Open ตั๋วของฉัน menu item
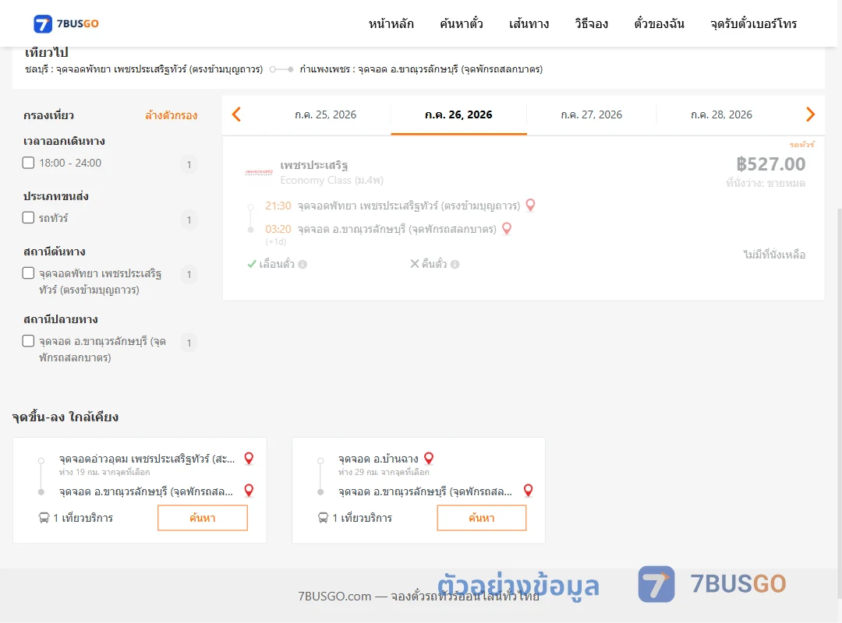Screen dimensions: 842x623 tap(659, 23)
